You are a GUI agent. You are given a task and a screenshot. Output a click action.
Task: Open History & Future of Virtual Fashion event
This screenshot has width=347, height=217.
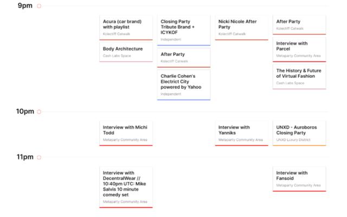299,76
